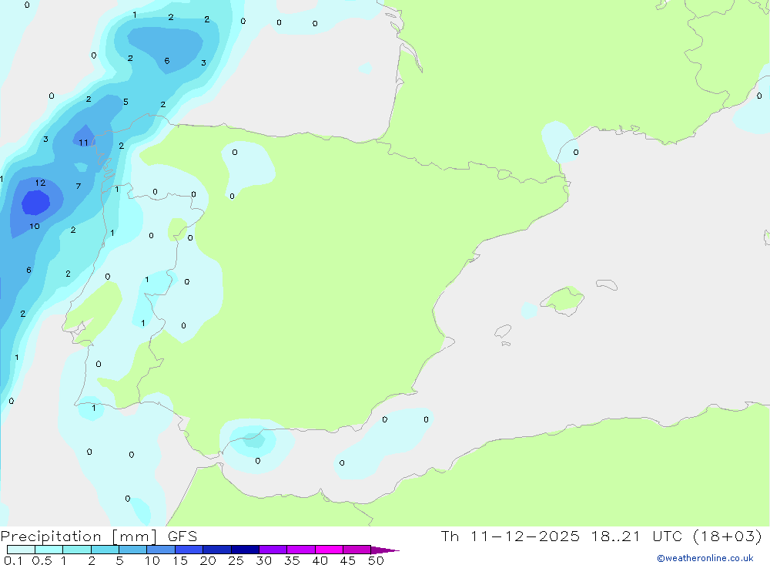This screenshot has width=770, height=565.
Task: Click the '12' precipitation value on the map
Action: 40,183
